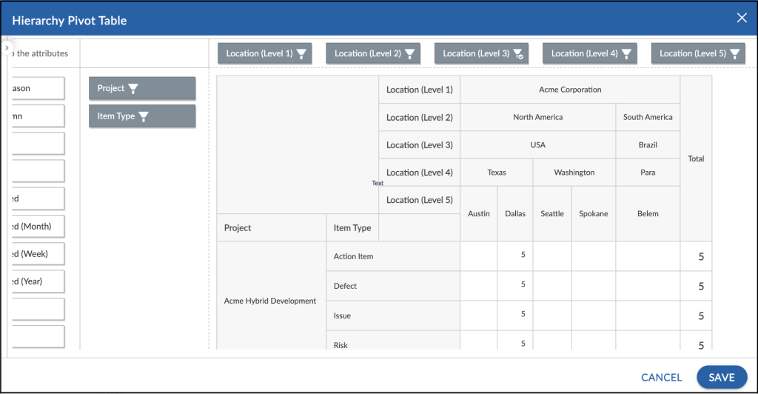Select the Location (Level 2) column chip

(373, 53)
